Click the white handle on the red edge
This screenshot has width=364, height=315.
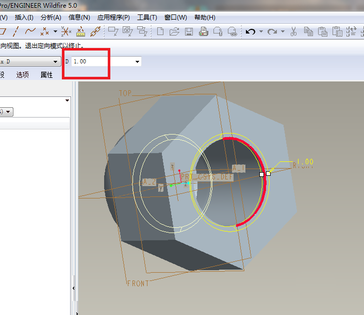(261, 174)
